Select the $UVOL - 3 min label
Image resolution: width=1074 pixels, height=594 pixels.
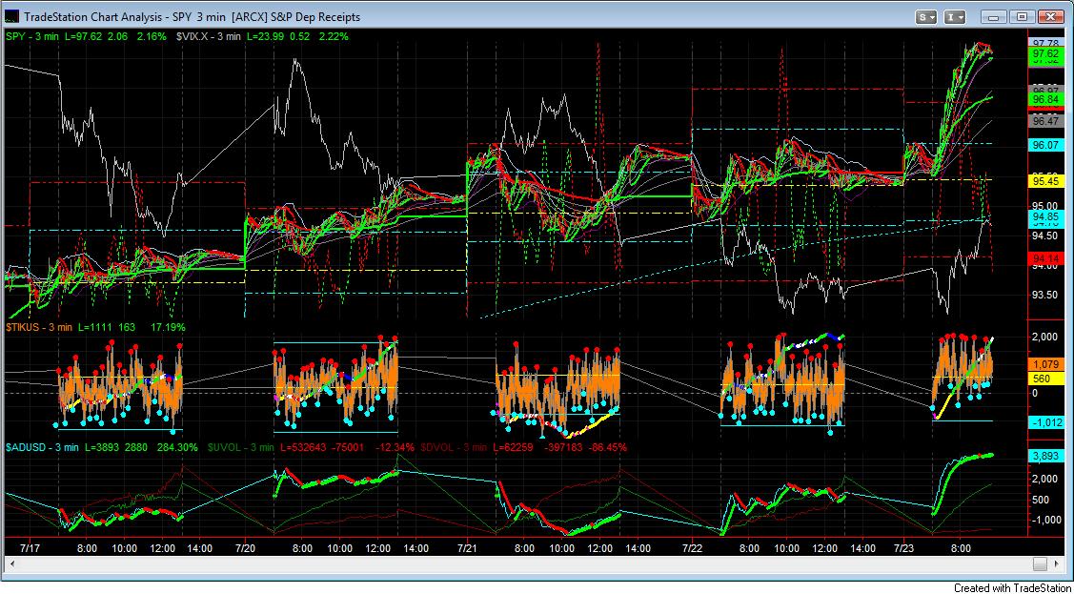(x=239, y=447)
